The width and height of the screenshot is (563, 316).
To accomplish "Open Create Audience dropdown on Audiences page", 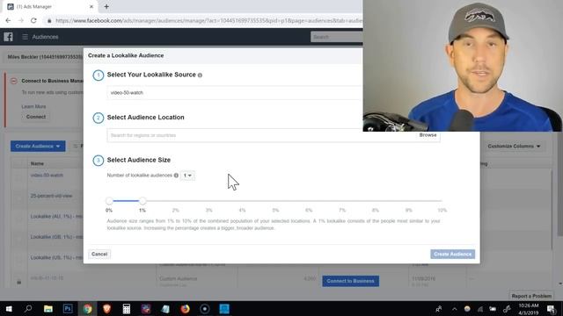I will coord(38,147).
